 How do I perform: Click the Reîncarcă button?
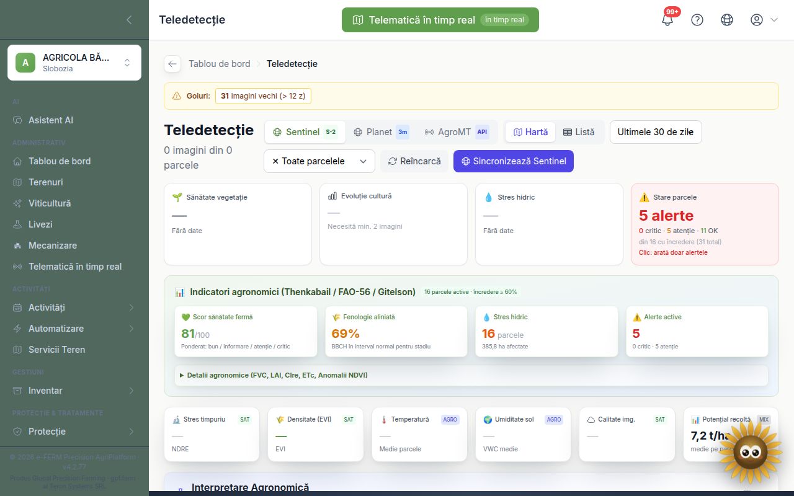pyautogui.click(x=414, y=161)
